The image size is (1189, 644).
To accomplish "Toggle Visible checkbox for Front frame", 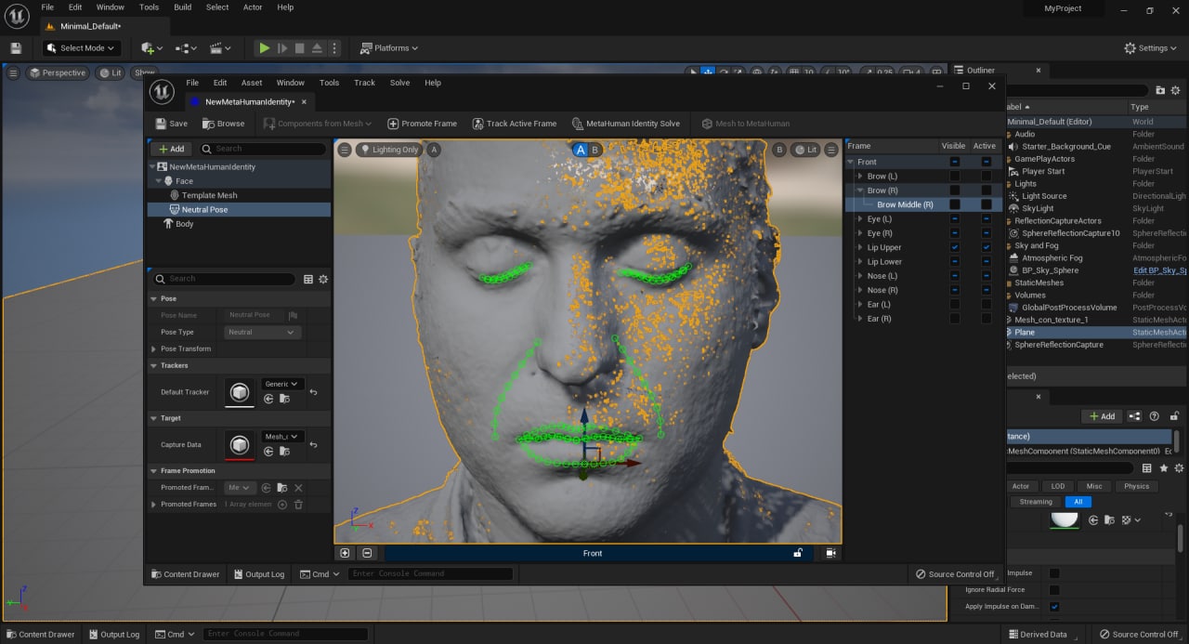I will (955, 162).
